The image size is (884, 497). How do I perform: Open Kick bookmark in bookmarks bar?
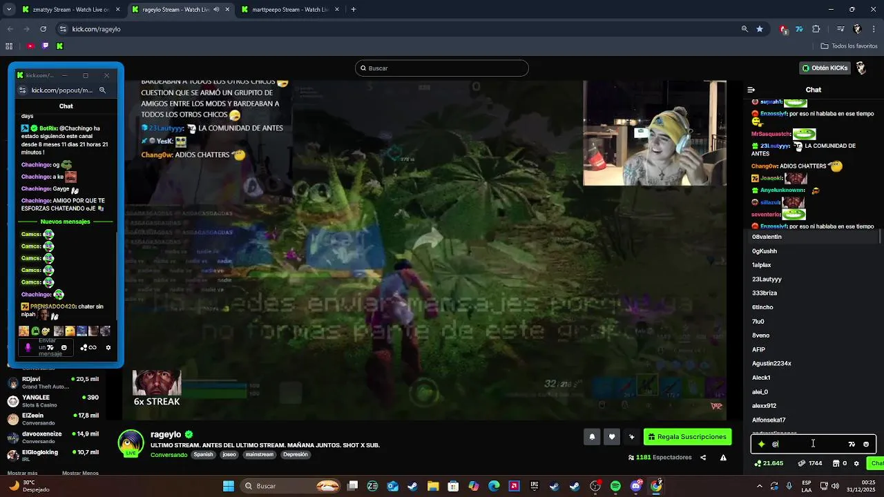tap(59, 46)
